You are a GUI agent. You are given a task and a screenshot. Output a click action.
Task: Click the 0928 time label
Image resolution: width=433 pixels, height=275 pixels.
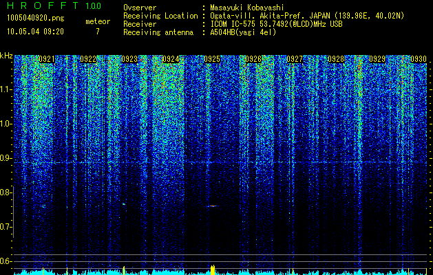336,59
